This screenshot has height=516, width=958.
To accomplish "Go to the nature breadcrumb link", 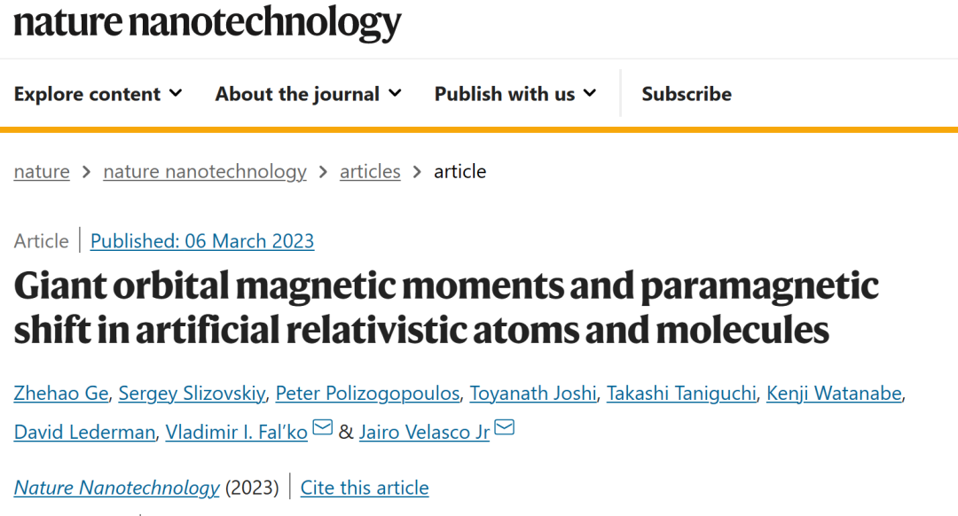I will pos(42,172).
